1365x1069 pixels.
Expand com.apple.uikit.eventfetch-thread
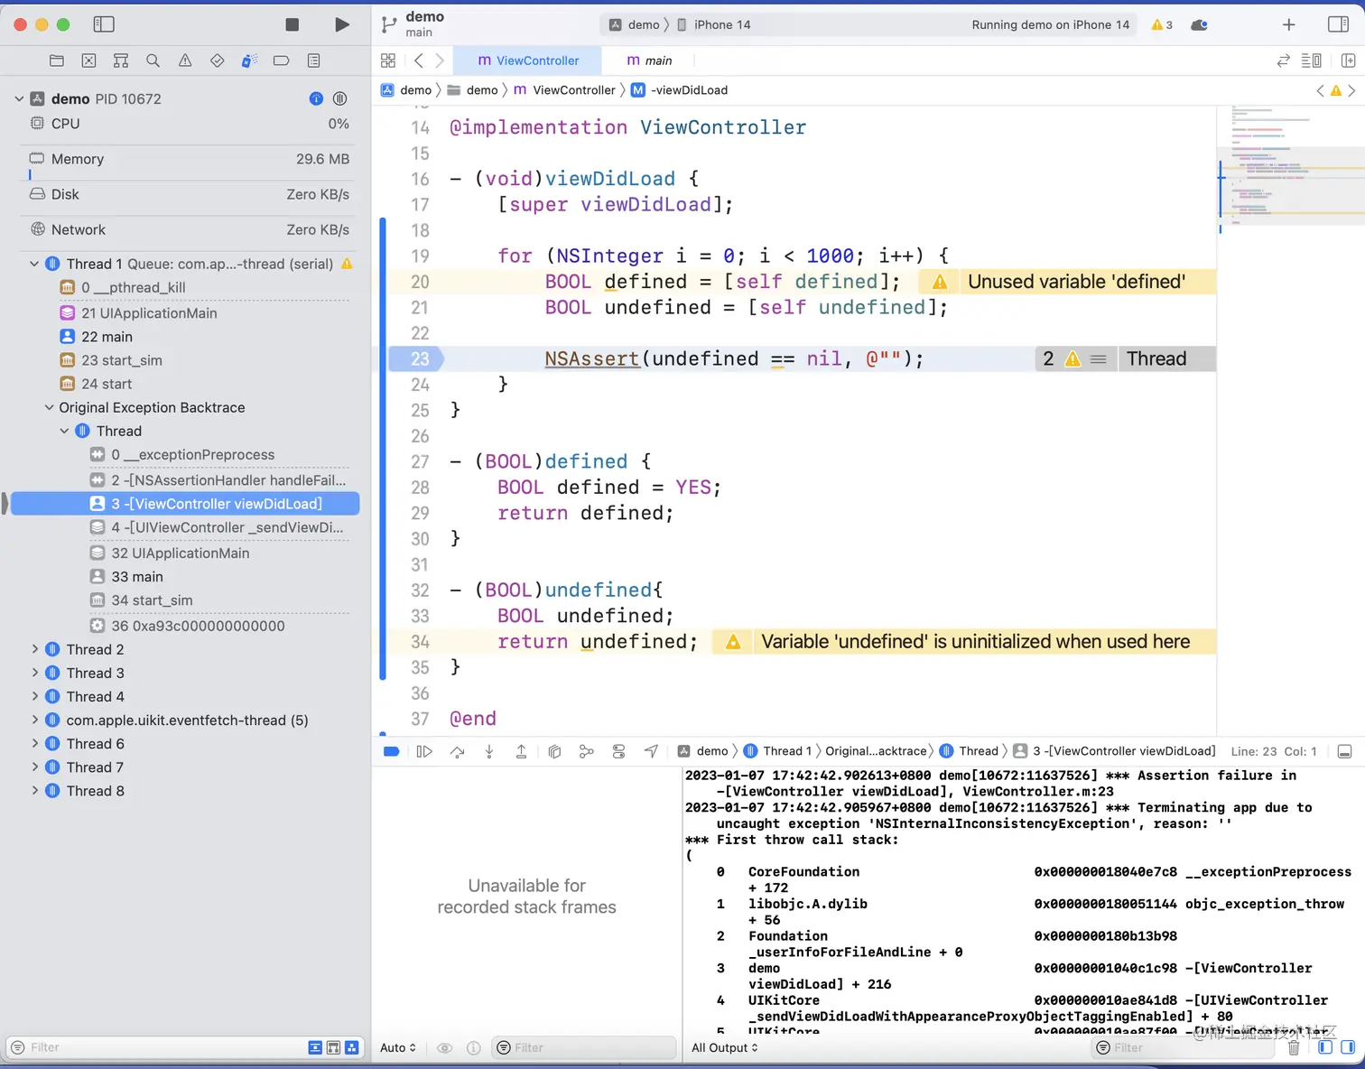tap(34, 720)
